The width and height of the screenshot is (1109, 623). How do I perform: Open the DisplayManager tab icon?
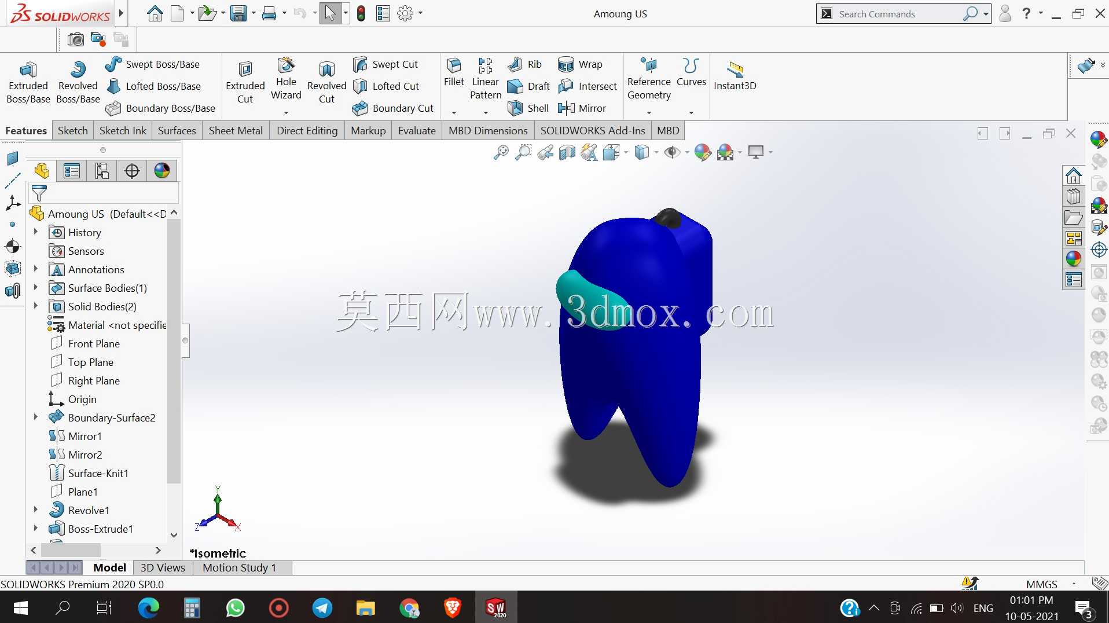tap(162, 171)
